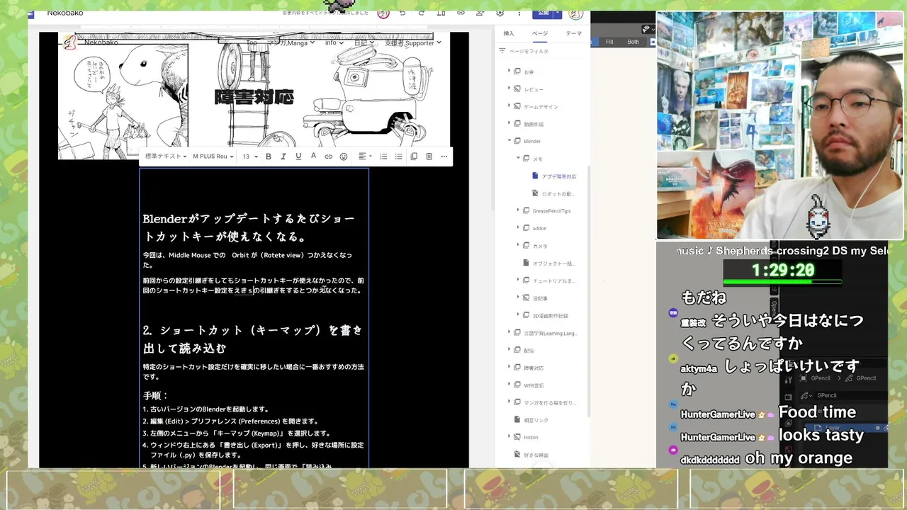907x510 pixels.
Task: Delete the text box with trash icon
Action: [x=429, y=157]
